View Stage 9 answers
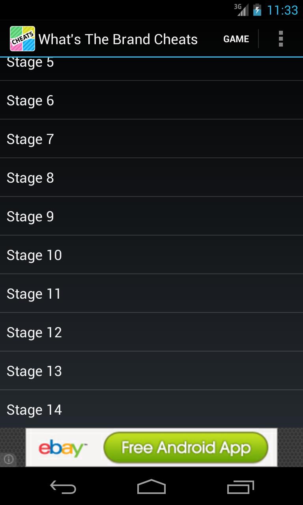Viewport: 303px width, 505px height. click(x=151, y=217)
